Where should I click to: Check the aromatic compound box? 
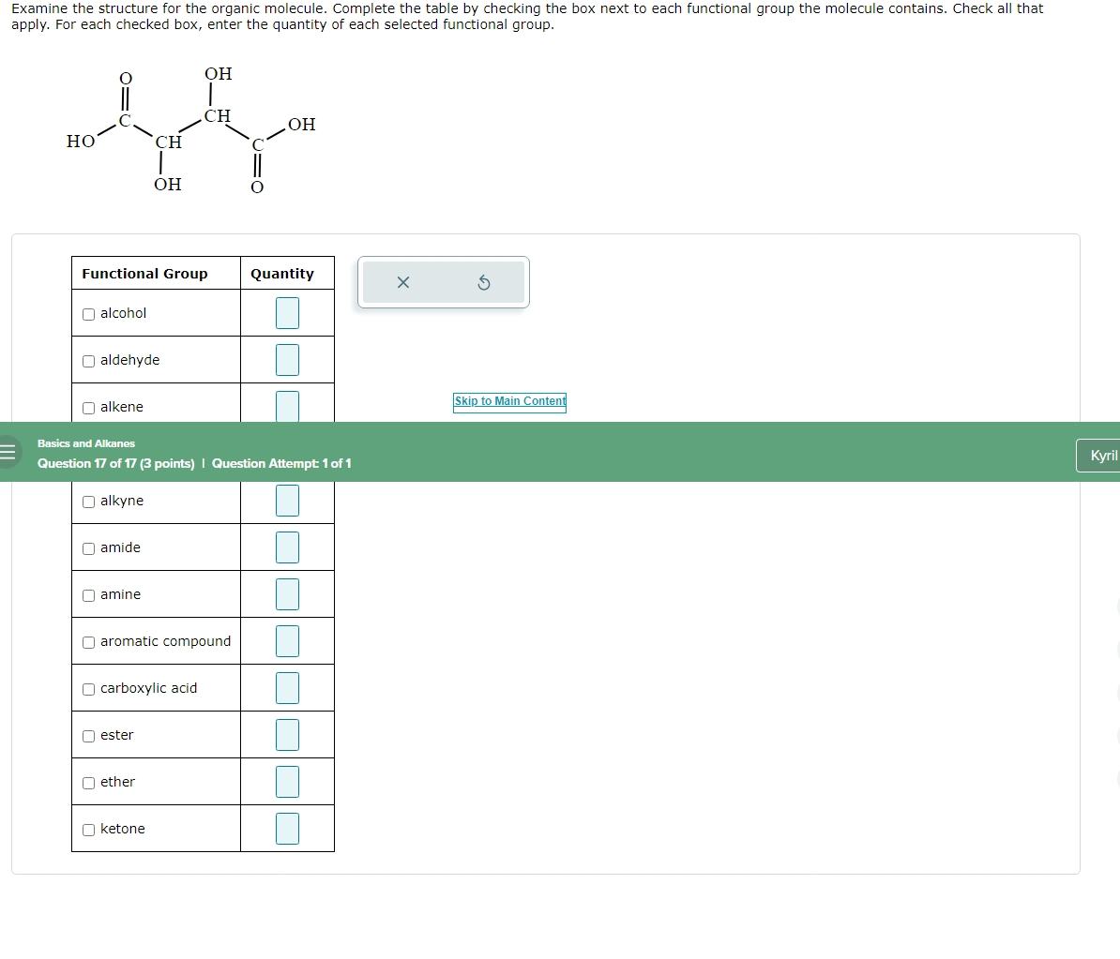pyautogui.click(x=87, y=640)
